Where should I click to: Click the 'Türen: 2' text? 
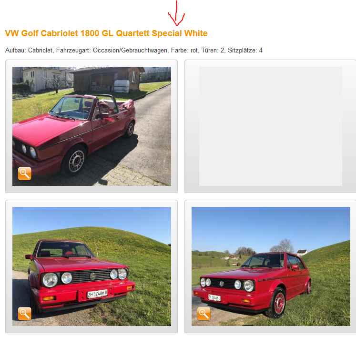[213, 50]
